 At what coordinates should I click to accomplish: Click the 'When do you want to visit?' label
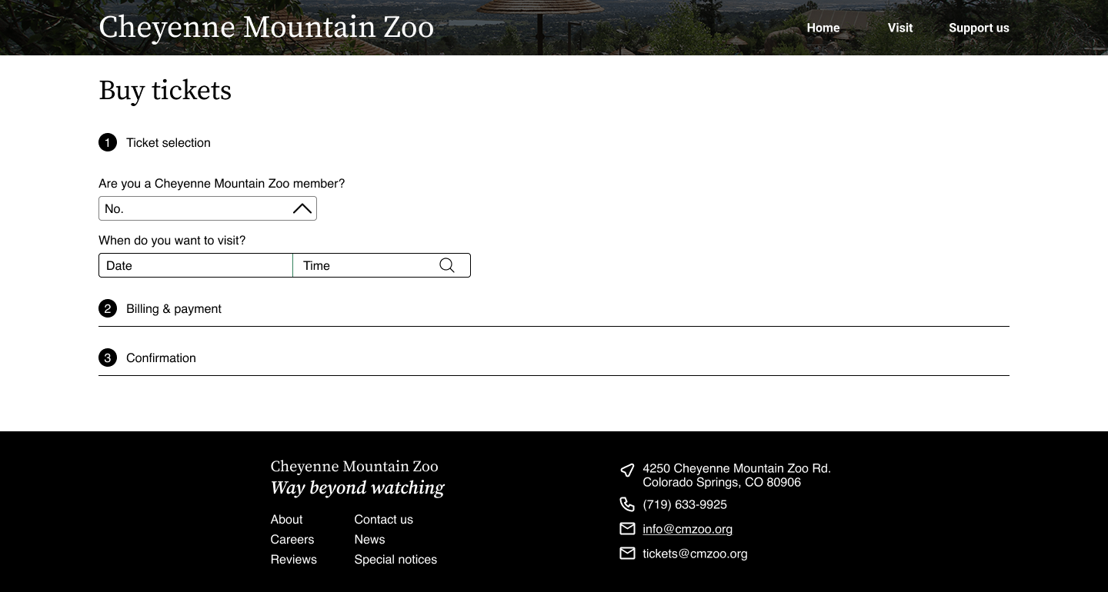tap(172, 241)
